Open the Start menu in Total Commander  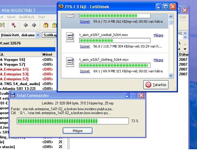[x=42, y=17]
